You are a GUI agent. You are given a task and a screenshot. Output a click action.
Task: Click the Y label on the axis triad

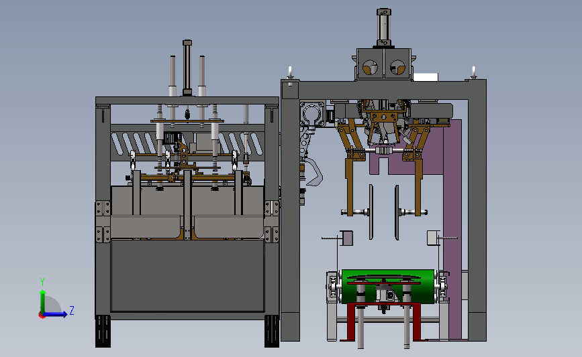pos(42,282)
